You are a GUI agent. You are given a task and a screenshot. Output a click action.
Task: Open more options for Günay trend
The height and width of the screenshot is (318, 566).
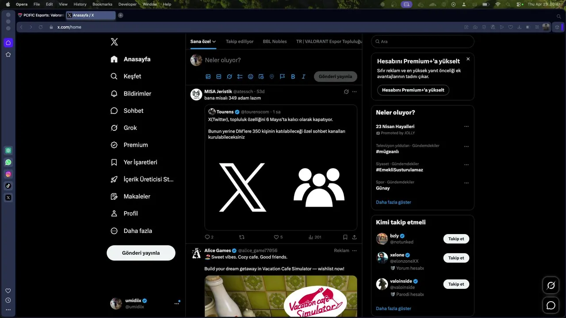click(466, 183)
